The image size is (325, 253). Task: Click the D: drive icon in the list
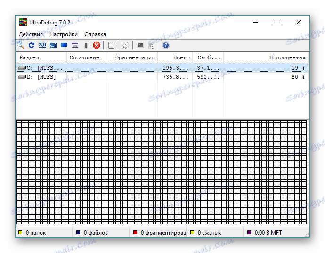coord(22,77)
